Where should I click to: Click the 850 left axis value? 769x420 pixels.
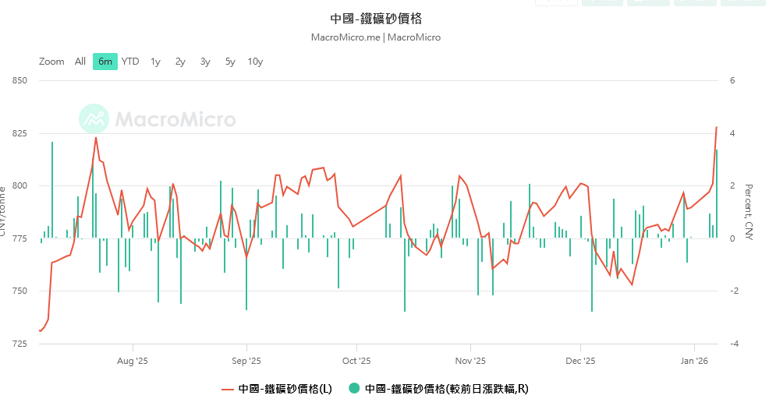coord(19,80)
